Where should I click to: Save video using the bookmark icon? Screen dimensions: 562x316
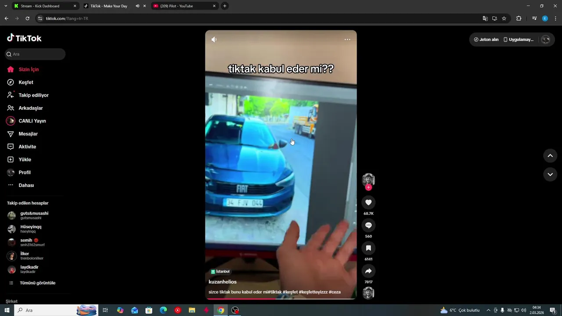point(368,248)
